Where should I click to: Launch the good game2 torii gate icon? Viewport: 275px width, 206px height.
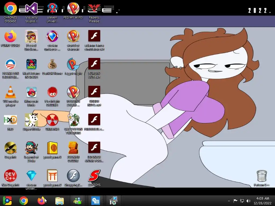[52, 176]
